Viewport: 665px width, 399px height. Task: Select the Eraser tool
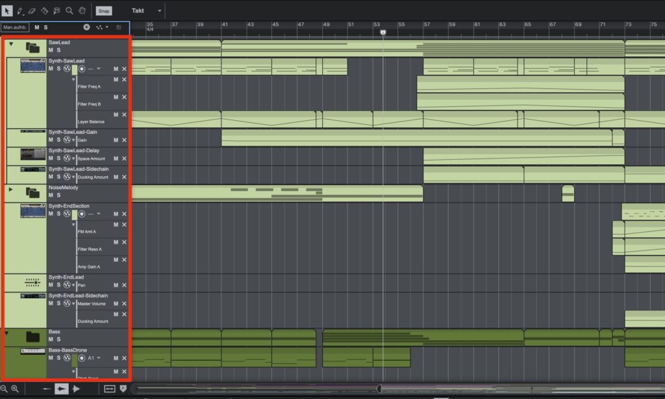(32, 11)
